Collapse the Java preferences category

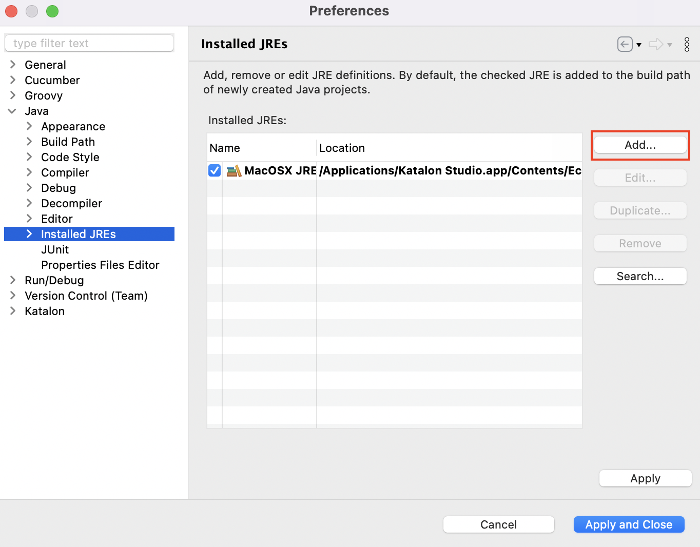tap(12, 111)
